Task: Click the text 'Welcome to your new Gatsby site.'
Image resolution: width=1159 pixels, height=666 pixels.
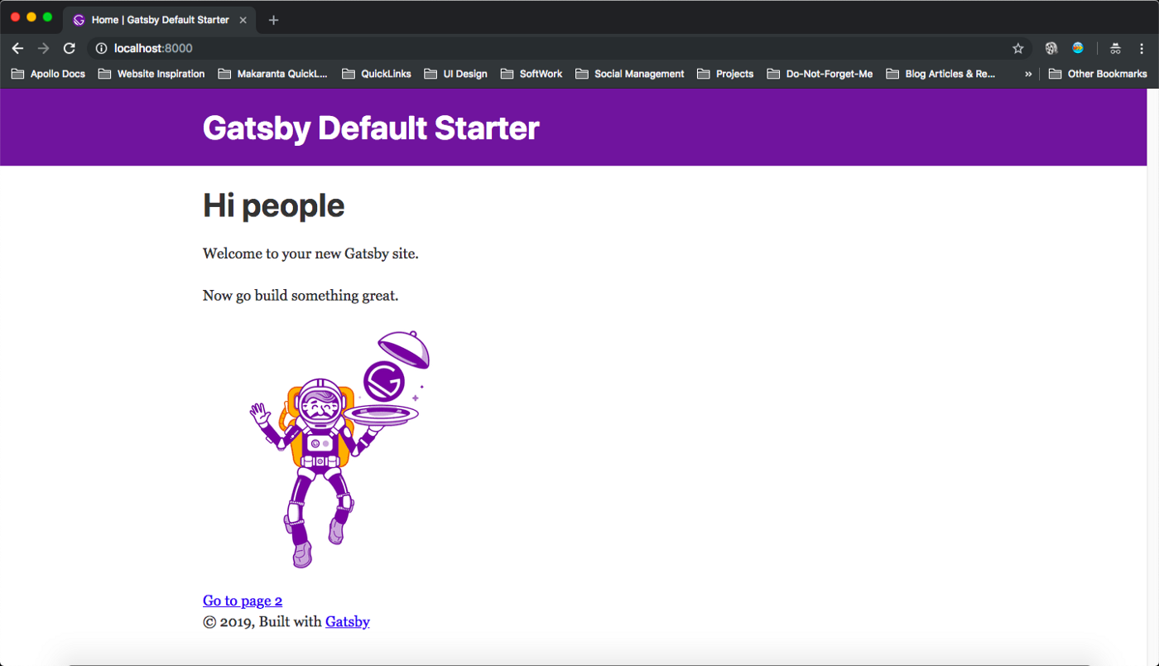Action: [310, 253]
